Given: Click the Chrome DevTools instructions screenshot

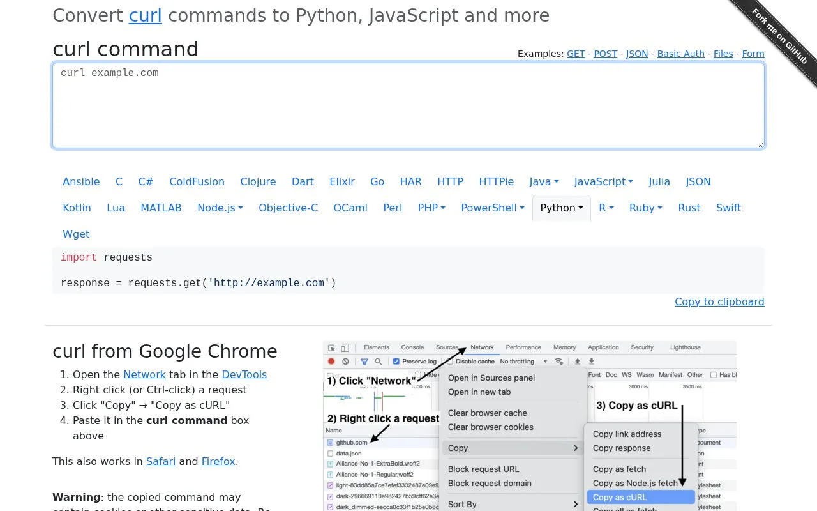Looking at the screenshot, I should click(530, 426).
